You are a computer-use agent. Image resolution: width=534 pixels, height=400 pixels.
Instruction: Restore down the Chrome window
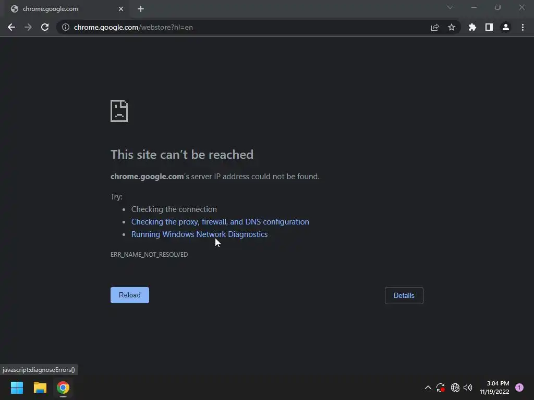pos(498,7)
